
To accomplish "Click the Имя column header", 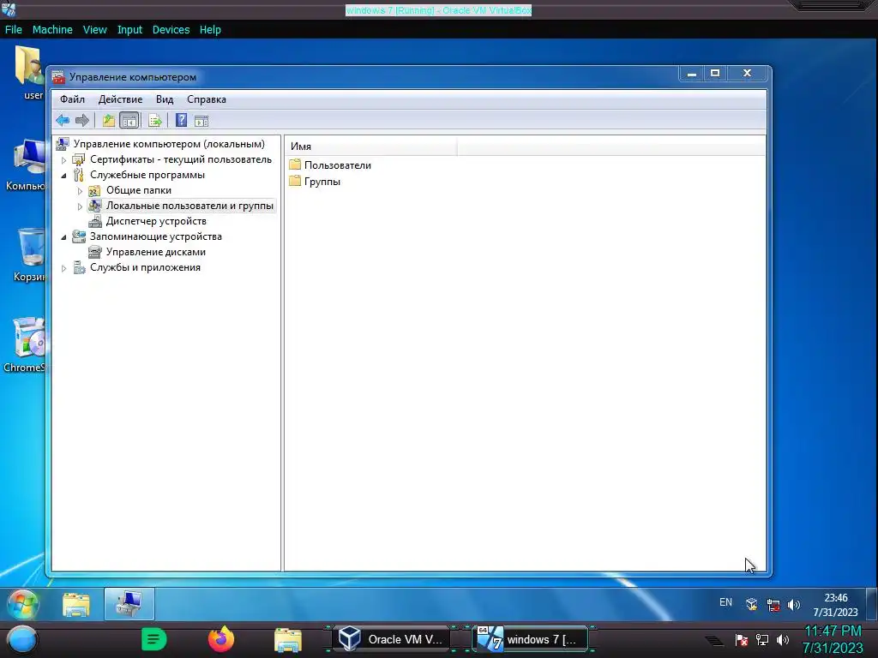I will click(371, 147).
